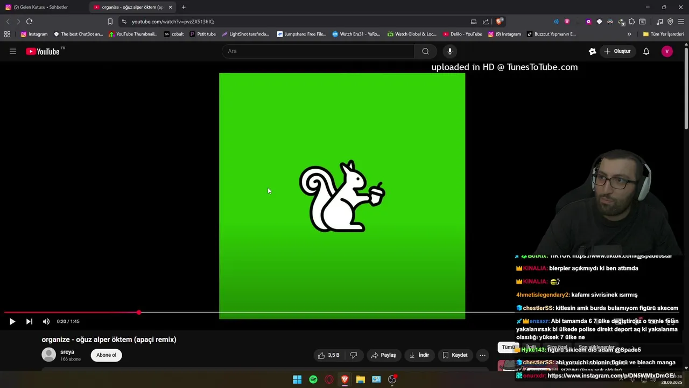Open the (9) Instagram bookmark
Image resolution: width=689 pixels, height=388 pixels.
504,34
